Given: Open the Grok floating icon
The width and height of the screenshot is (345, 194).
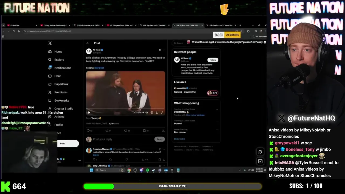Looking at the screenshot, I should click(260, 152).
